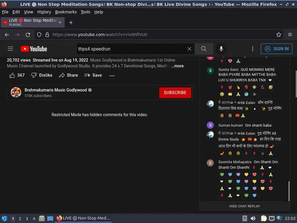This screenshot has width=297, height=223.
Task: Switch to workspace 4
Action: click(x=34, y=219)
